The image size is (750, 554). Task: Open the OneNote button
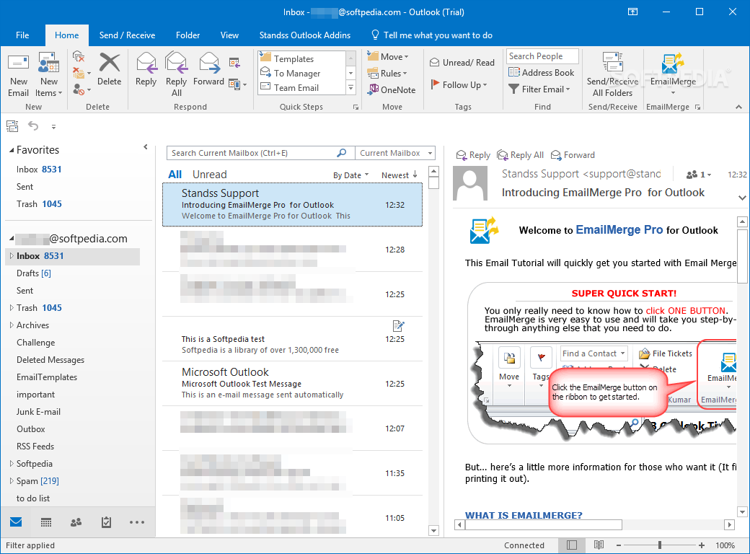click(392, 89)
